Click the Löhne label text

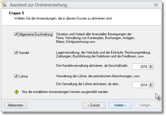coord(23,76)
